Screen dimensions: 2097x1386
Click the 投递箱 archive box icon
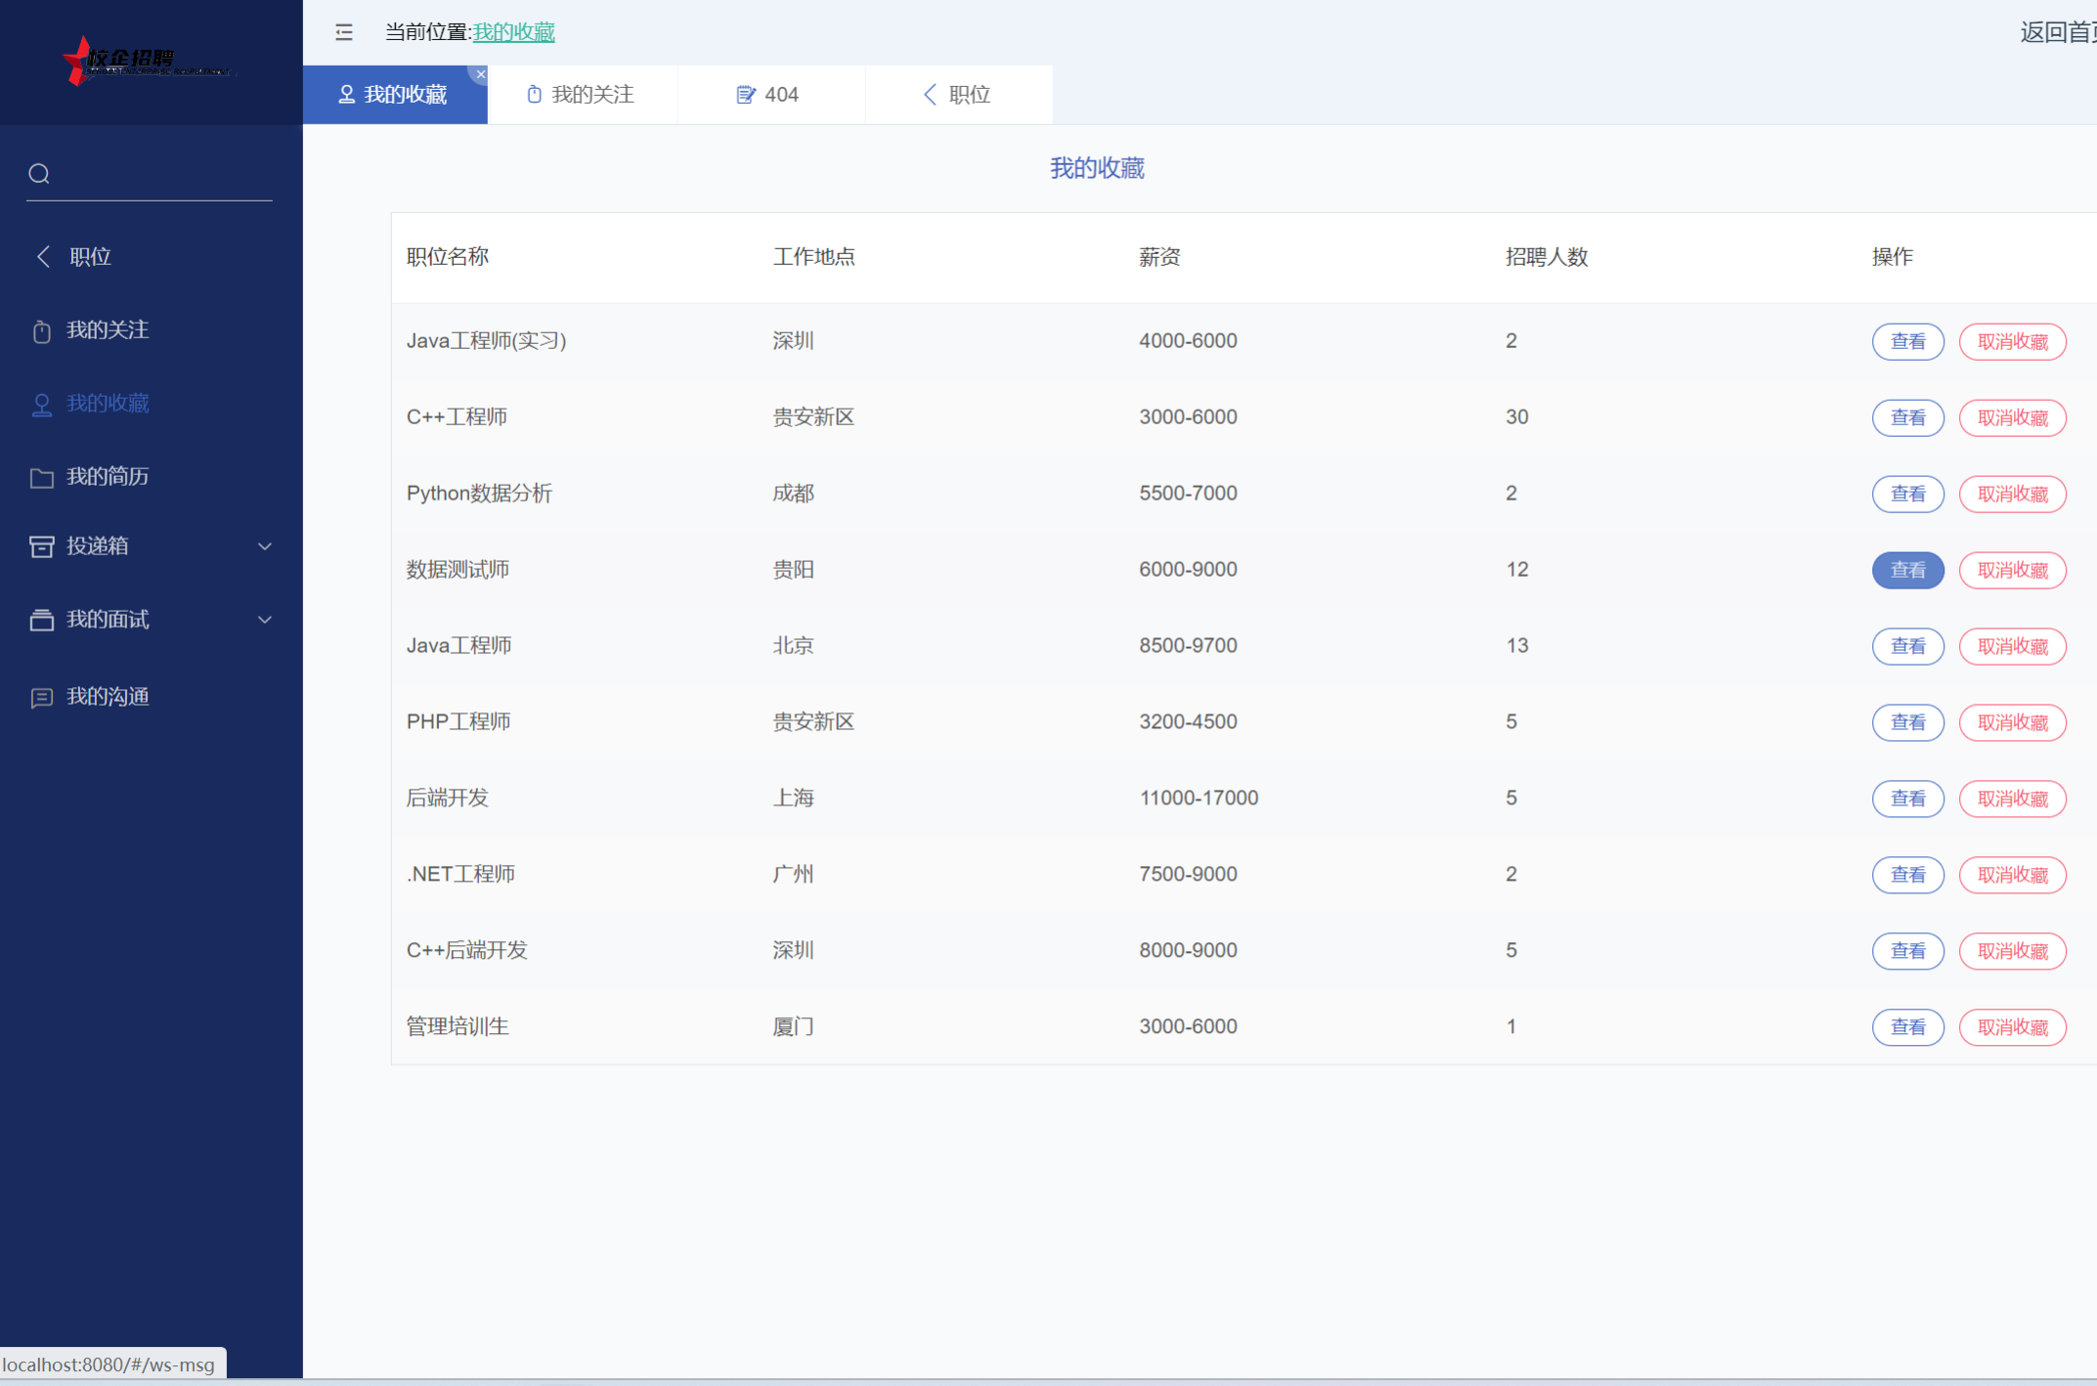pyautogui.click(x=41, y=546)
